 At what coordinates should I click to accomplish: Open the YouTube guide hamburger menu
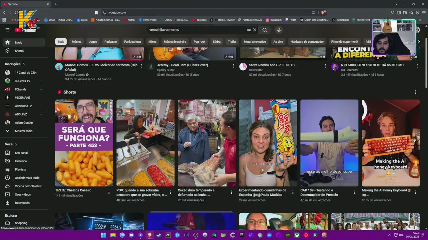coord(7,30)
